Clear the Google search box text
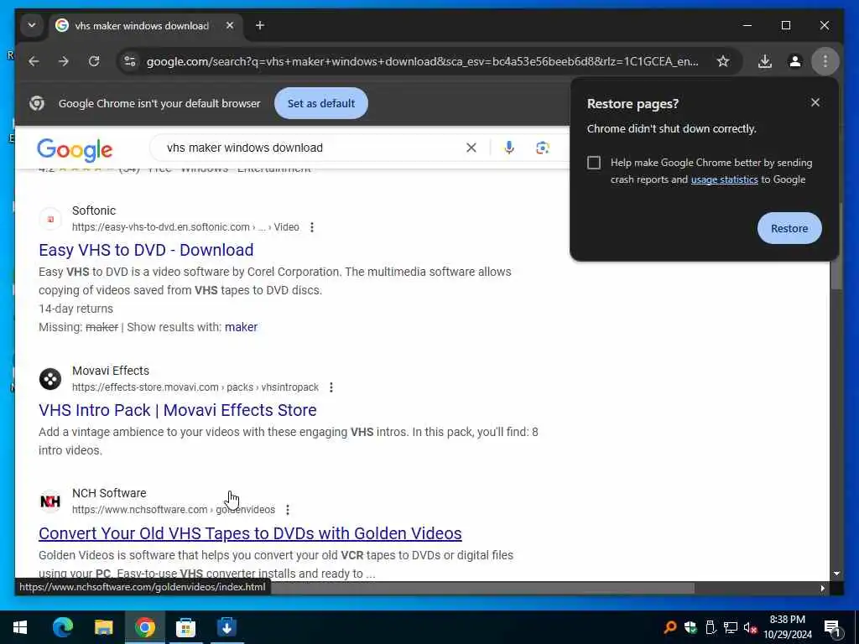859x644 pixels. [x=471, y=148]
